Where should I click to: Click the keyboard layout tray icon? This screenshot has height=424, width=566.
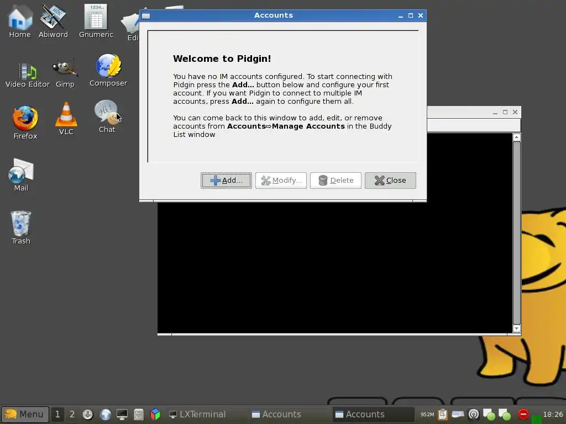458,414
